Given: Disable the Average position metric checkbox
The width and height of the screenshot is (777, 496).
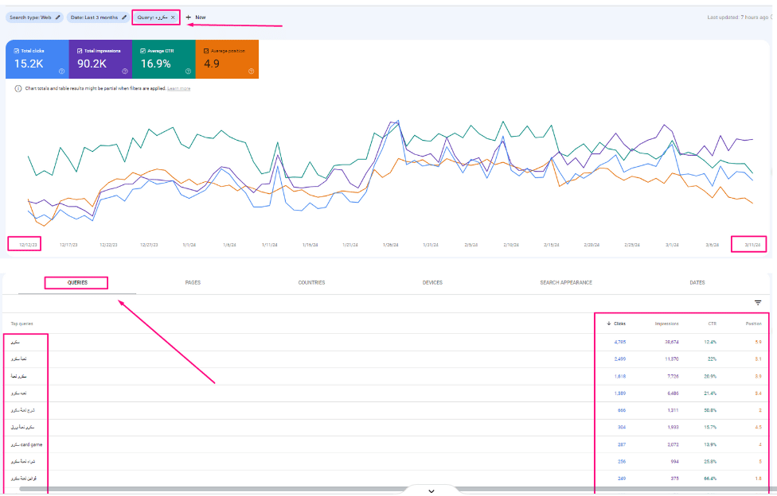Looking at the screenshot, I should point(206,51).
